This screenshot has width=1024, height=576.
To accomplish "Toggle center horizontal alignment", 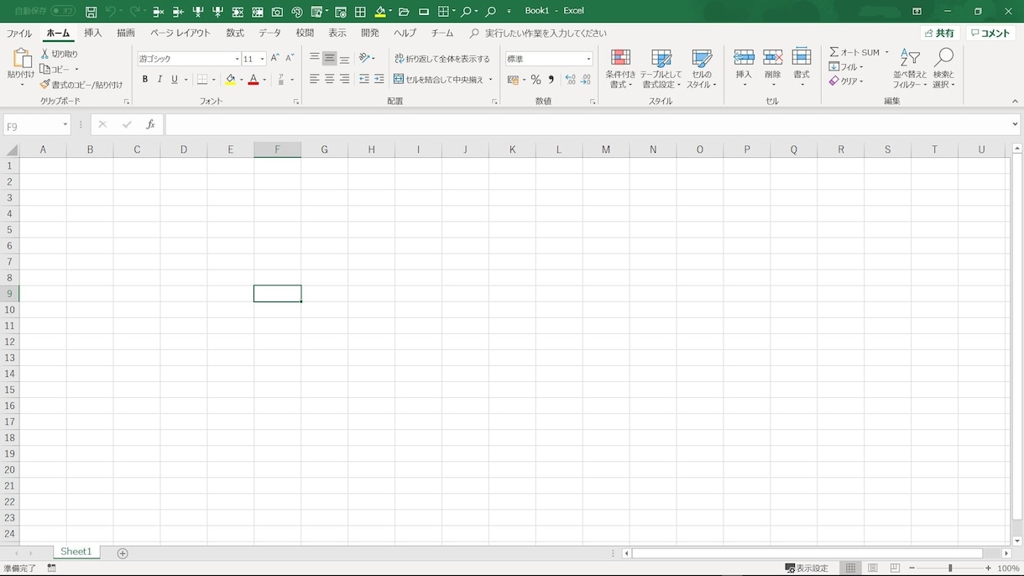I will pyautogui.click(x=330, y=79).
